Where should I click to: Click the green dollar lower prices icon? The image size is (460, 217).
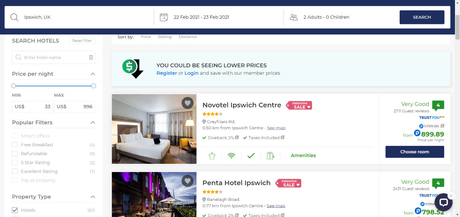point(133,69)
